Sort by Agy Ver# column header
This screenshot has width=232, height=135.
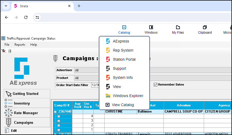(77, 105)
